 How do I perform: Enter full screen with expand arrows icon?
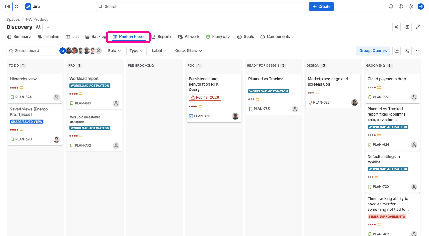point(418,27)
